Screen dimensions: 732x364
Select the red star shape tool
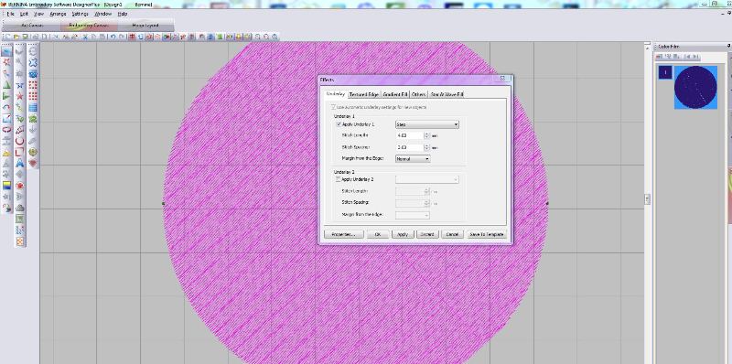point(19,96)
